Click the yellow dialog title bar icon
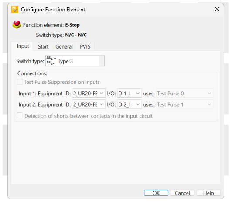235x205 pixels. point(15,9)
